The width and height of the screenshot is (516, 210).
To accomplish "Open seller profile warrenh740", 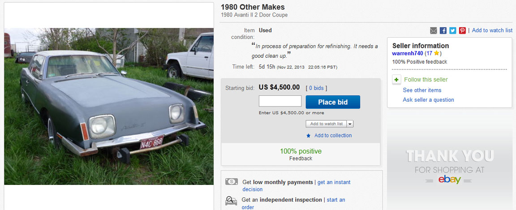I will 408,53.
